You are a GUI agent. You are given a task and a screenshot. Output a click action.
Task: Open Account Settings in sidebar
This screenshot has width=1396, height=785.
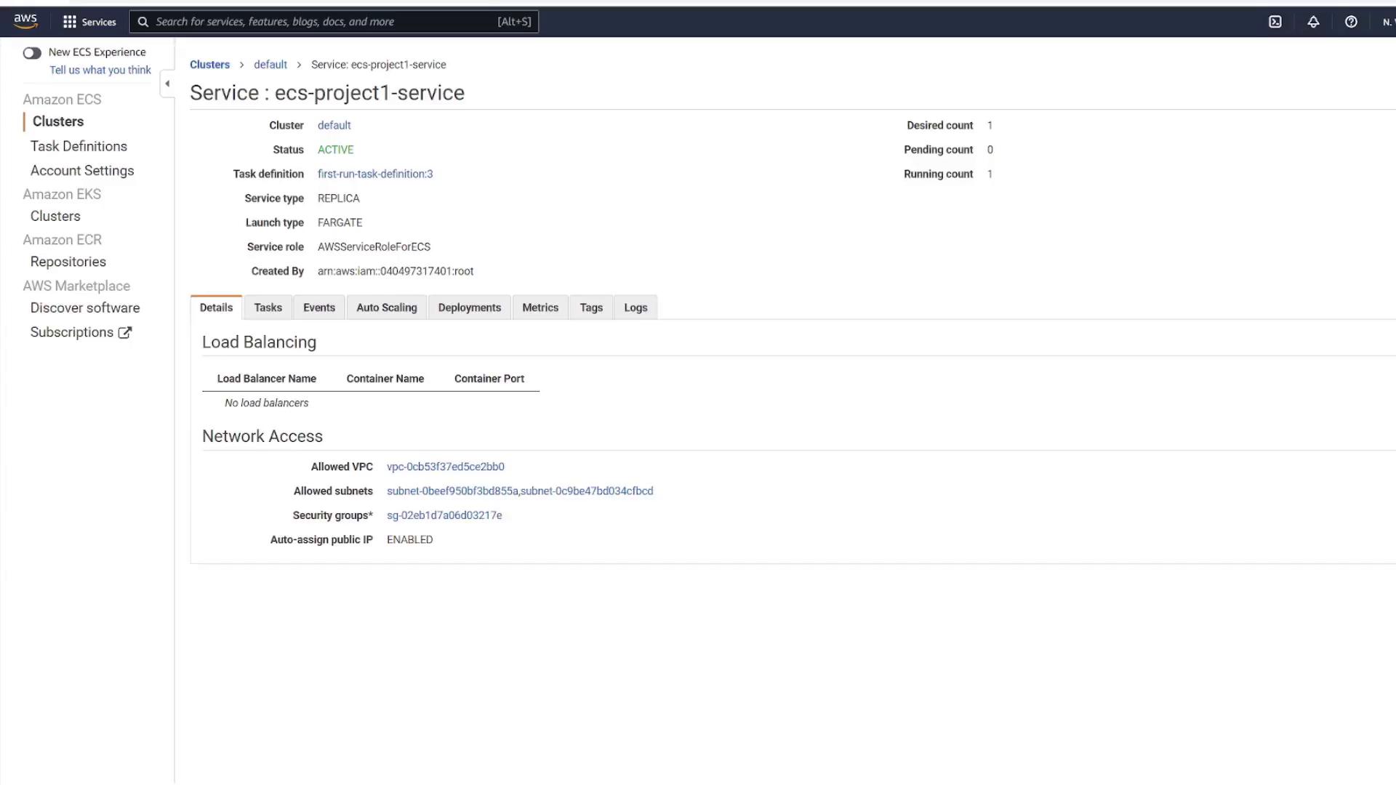point(82,171)
